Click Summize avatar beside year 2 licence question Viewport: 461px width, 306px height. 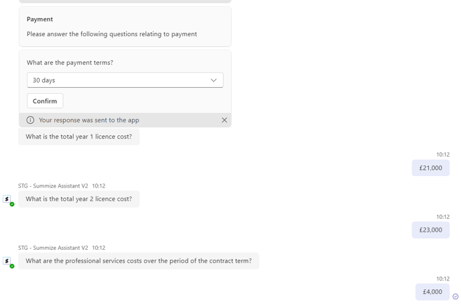click(x=7, y=200)
